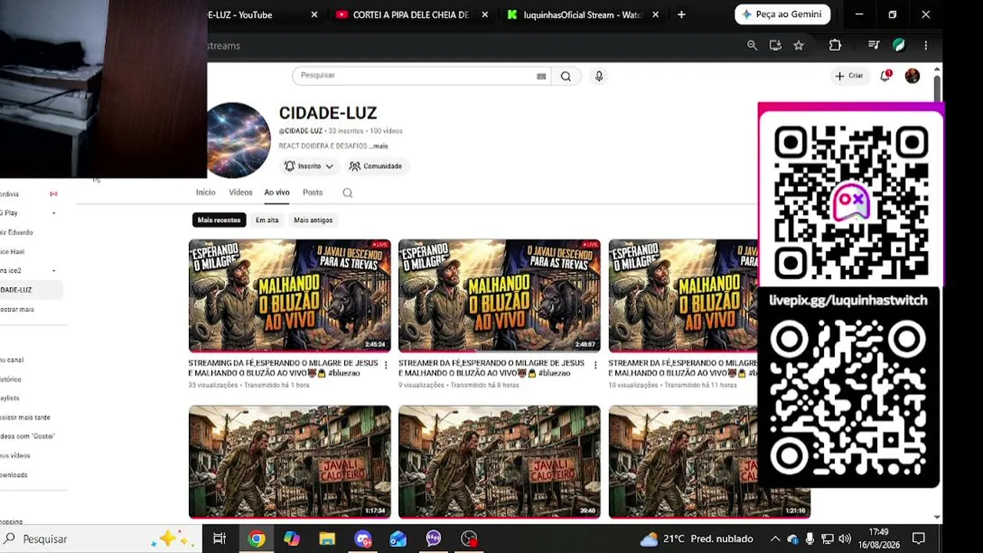Open the Comunidade button
The image size is (983, 553).
[x=376, y=166]
